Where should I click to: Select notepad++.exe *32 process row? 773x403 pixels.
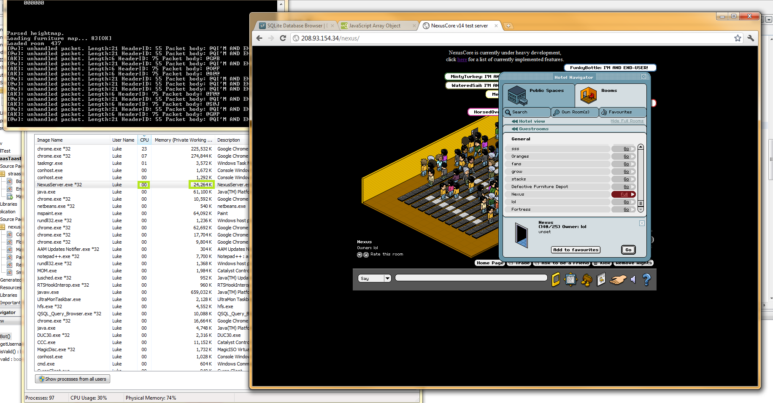[x=142, y=256]
